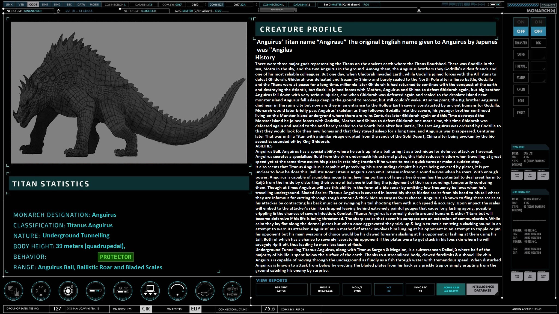Click the green PROTECTOR behavior badge
This screenshot has width=559, height=314.
click(x=115, y=257)
